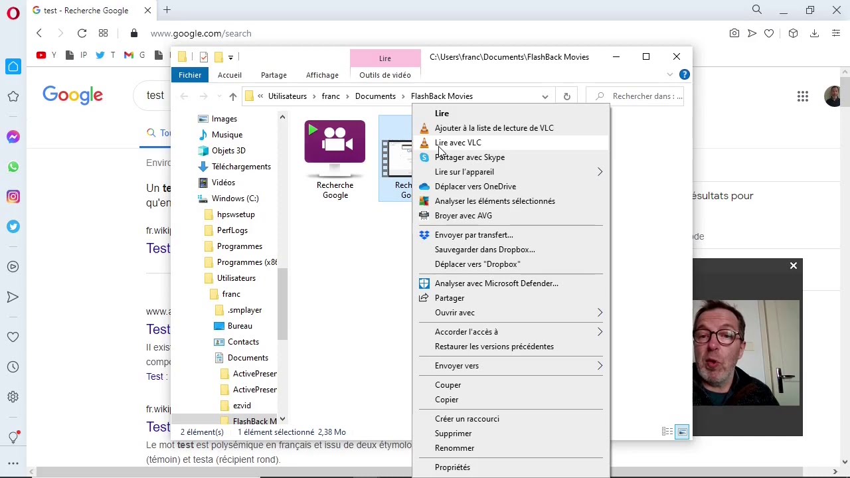Viewport: 850px width, 478px height.
Task: Open Twitter in Opera sidebar
Action: pyautogui.click(x=13, y=226)
